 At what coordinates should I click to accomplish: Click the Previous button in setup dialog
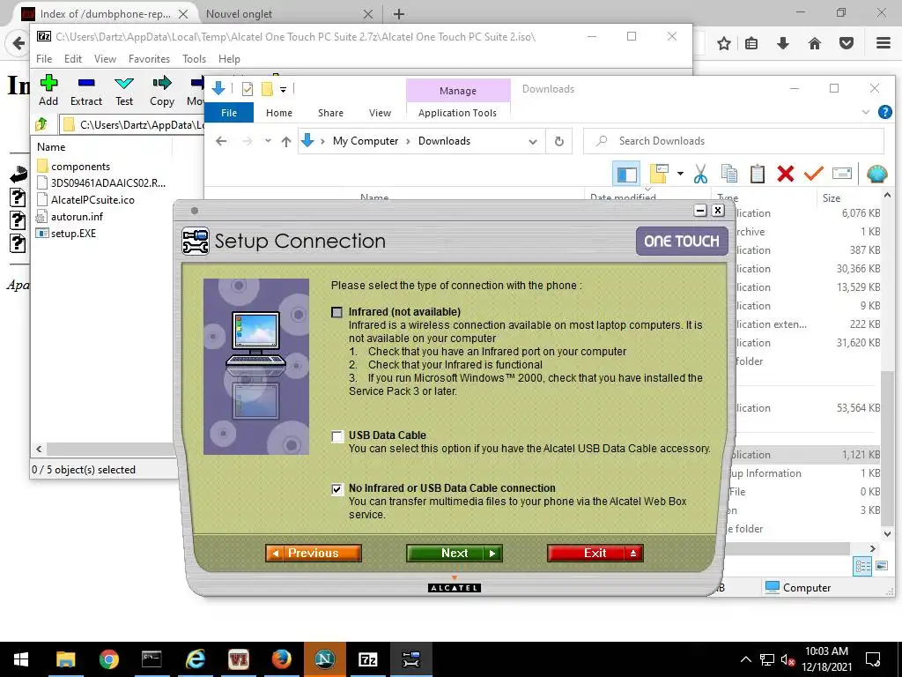[x=314, y=554]
